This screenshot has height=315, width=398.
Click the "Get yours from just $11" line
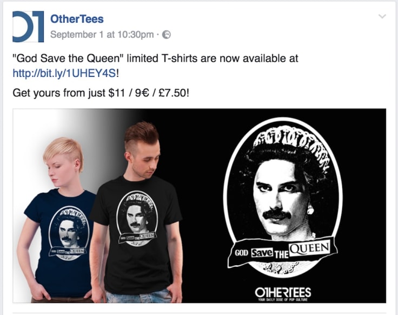101,93
